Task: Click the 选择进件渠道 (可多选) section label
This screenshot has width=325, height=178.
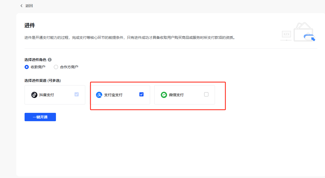Action: point(43,81)
